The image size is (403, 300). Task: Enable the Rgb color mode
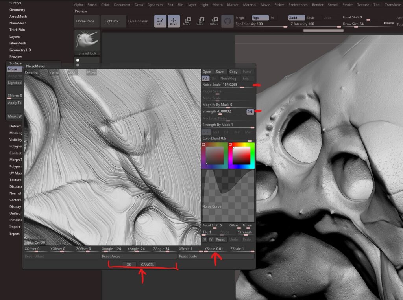[260, 18]
